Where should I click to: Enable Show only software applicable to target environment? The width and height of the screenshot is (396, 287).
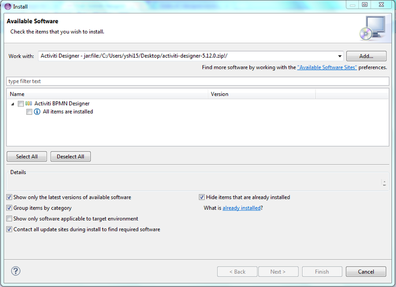pos(9,219)
